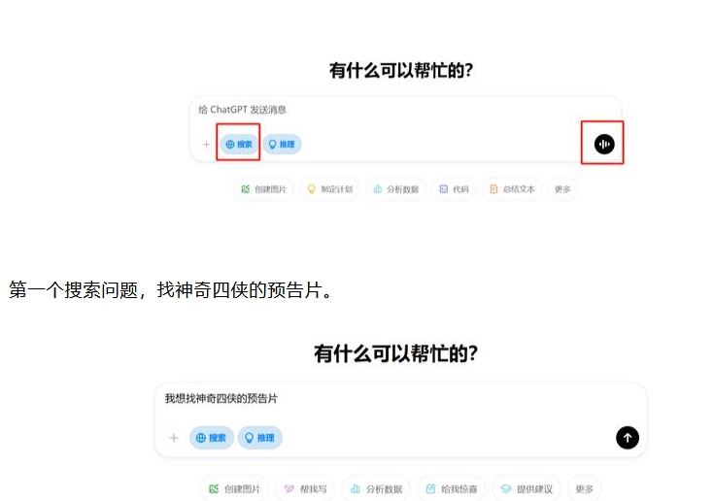Choose 创建图片 chip under the upper box
The height and width of the screenshot is (501, 714).
tap(263, 188)
